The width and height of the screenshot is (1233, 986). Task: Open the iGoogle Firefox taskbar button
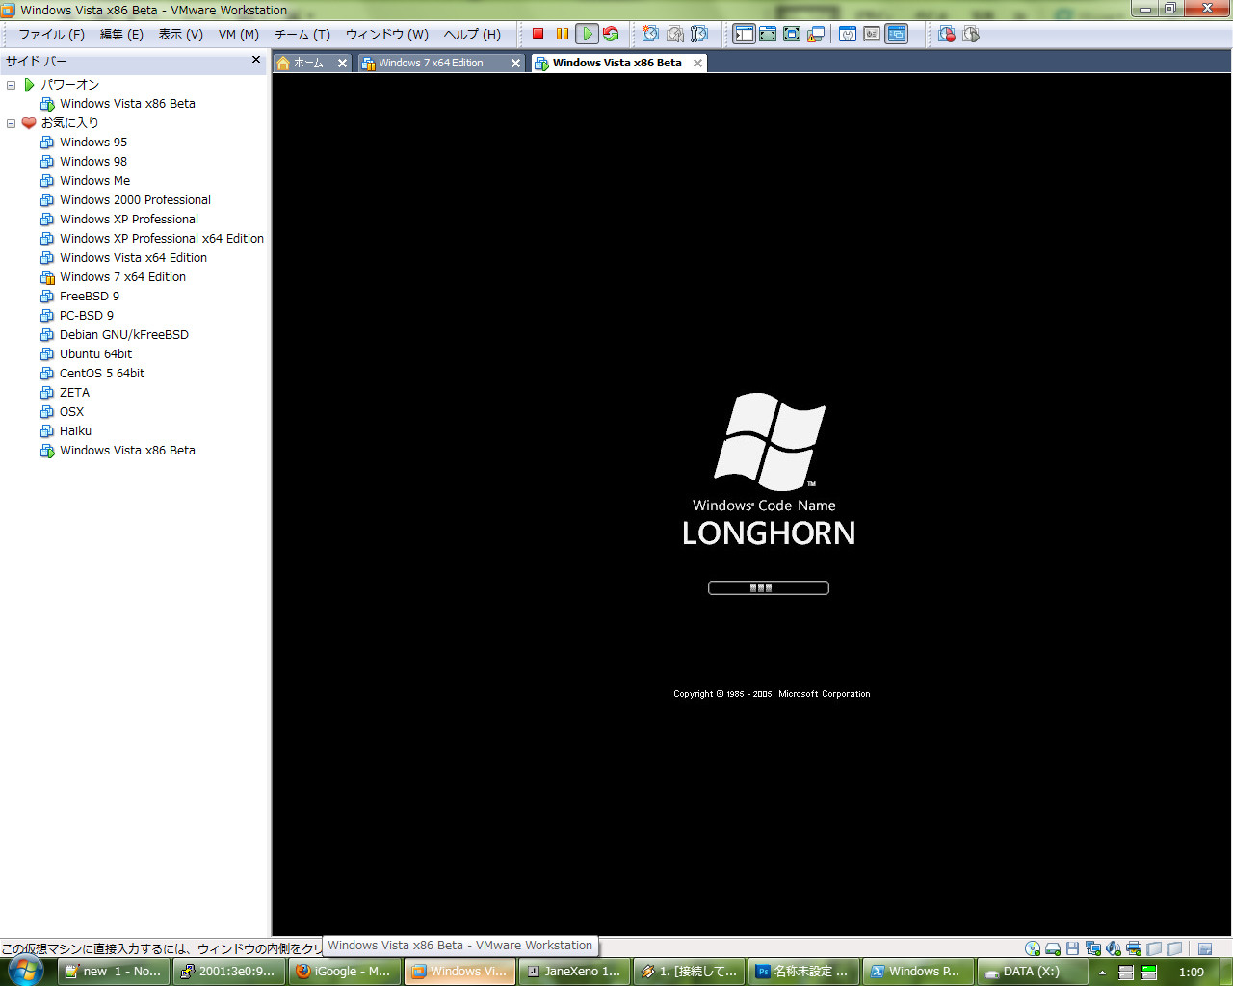click(344, 972)
